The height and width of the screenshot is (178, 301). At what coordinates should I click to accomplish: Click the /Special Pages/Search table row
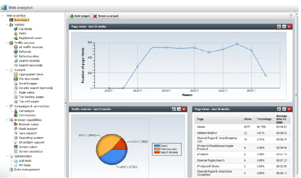click(x=242, y=160)
